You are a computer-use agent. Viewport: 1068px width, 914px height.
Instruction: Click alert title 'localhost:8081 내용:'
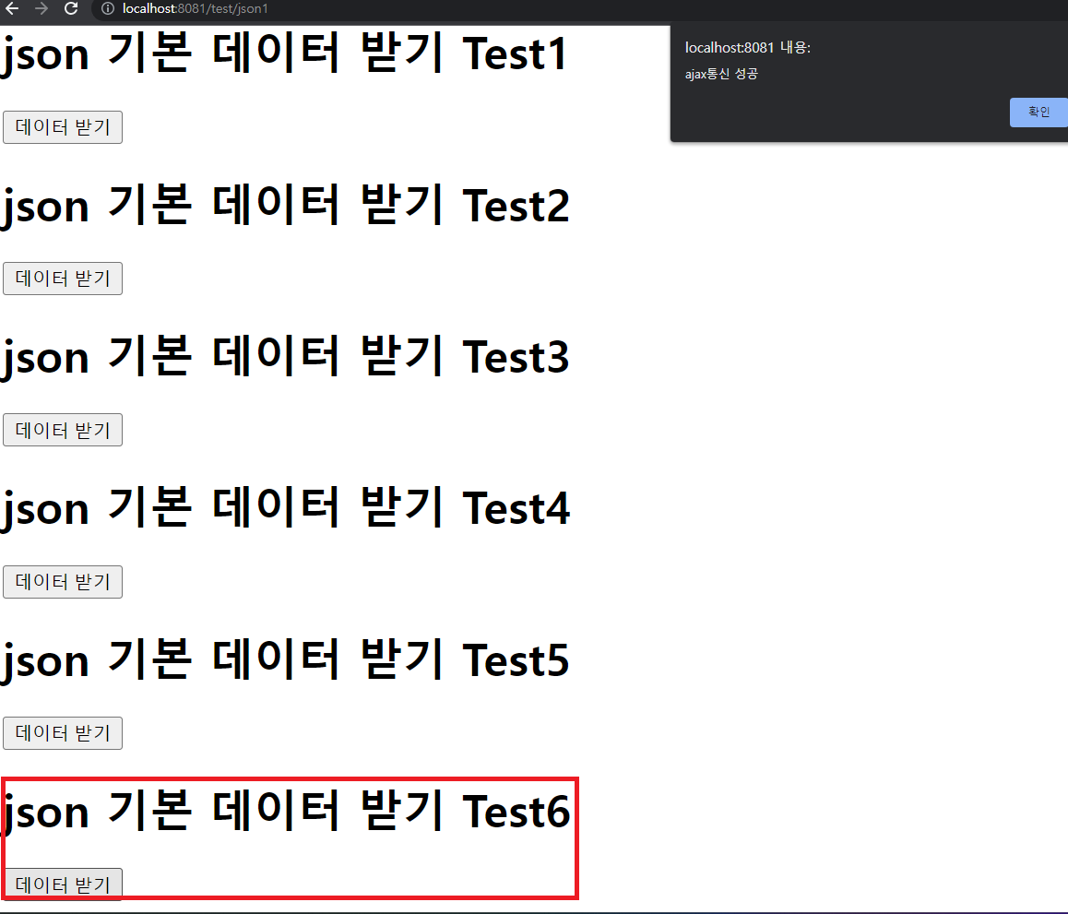[x=747, y=48]
